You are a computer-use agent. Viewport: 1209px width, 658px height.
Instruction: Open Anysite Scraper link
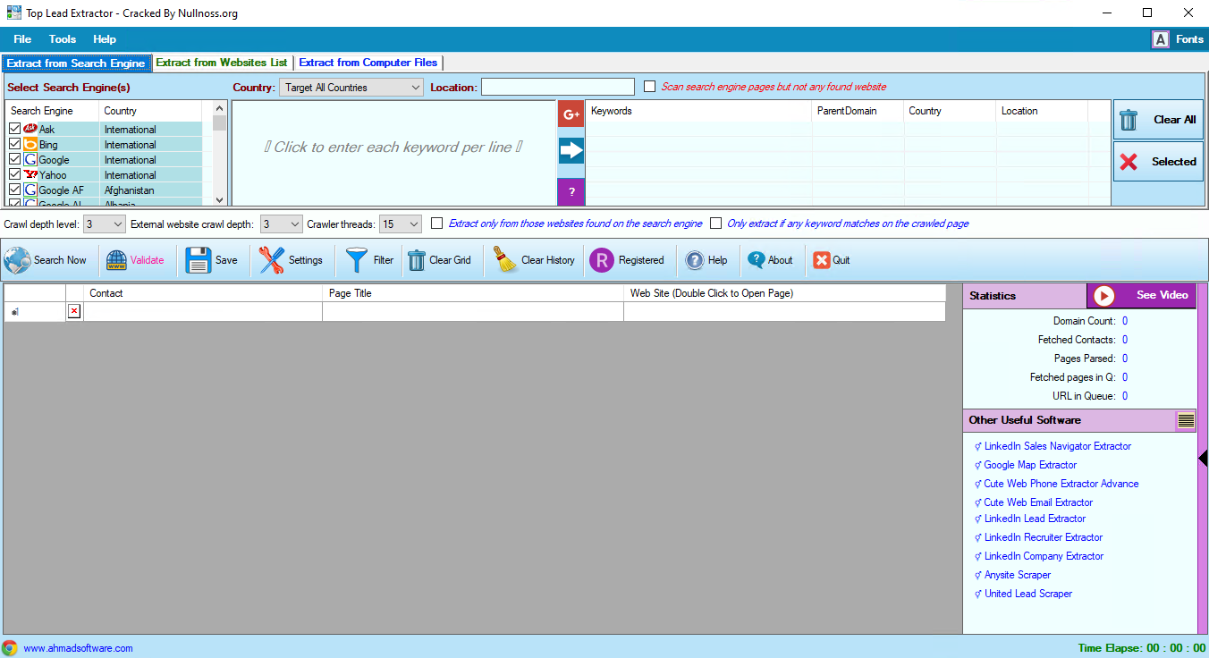coord(1018,575)
